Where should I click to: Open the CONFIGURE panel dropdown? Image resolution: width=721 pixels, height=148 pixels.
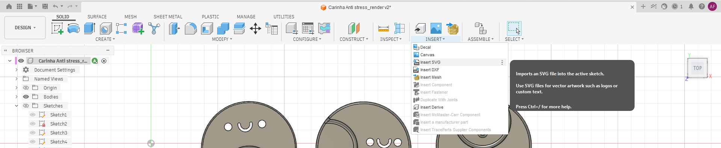307,39
